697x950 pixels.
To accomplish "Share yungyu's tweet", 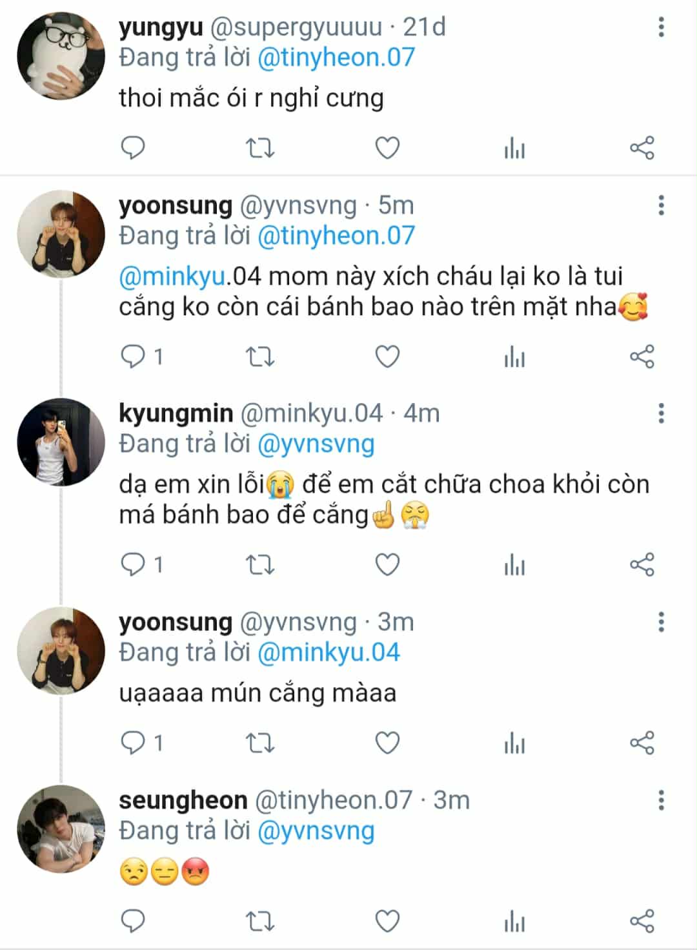I will (641, 149).
